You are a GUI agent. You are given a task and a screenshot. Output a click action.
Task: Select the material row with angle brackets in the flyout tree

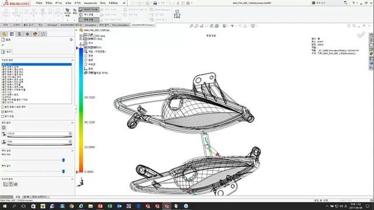[x=95, y=51]
